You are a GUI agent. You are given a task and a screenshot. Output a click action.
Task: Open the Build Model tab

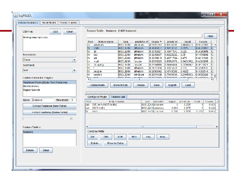click(49, 22)
